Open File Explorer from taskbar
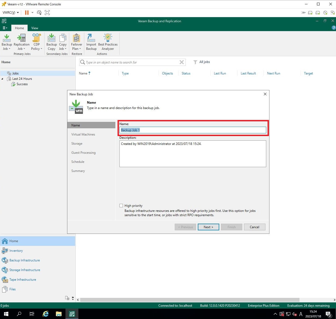Image resolution: width=336 pixels, height=319 pixels. (x=59, y=314)
